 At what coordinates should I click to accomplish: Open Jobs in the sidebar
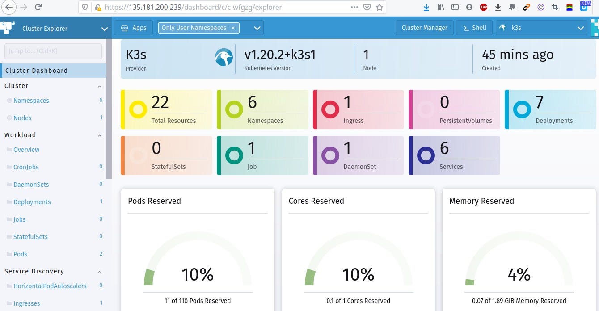(20, 219)
